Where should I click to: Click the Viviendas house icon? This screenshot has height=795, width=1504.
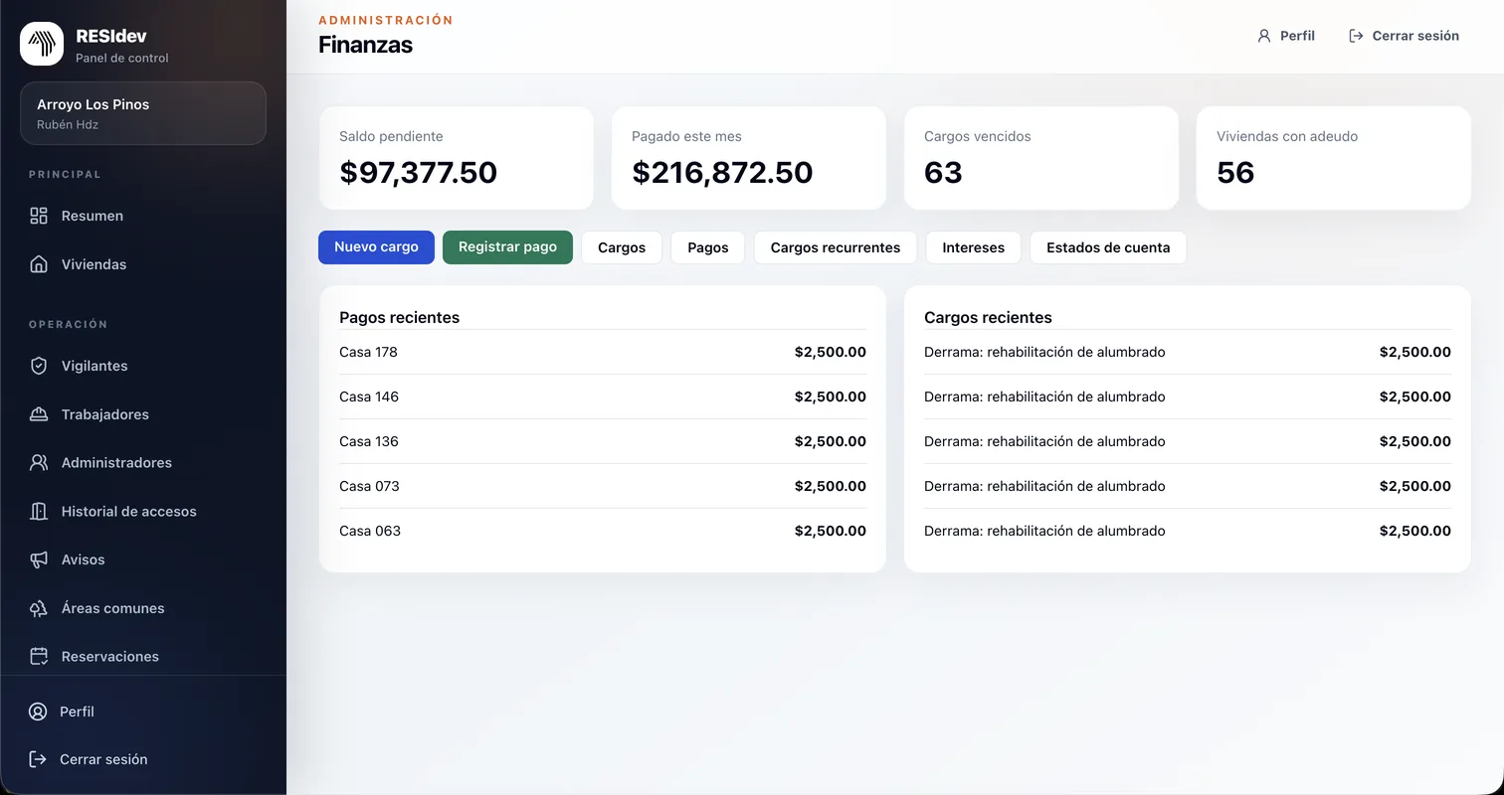(39, 264)
